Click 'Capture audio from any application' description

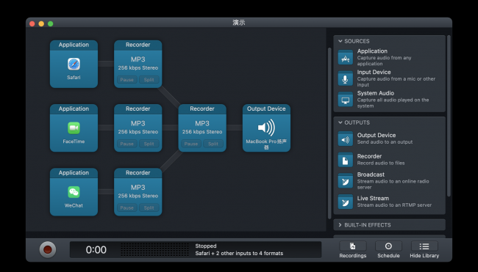[384, 61]
